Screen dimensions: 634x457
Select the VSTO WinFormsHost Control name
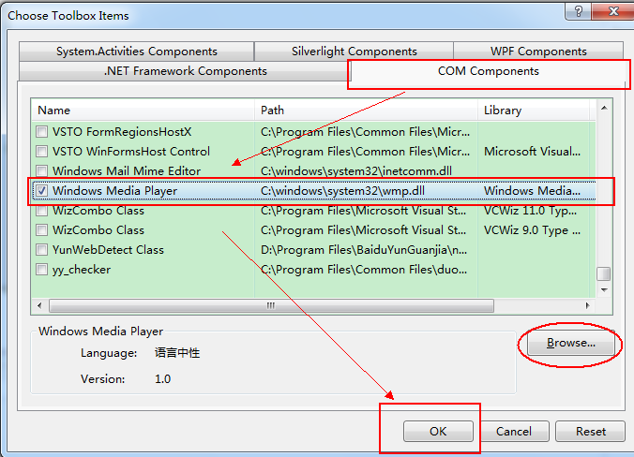click(131, 152)
